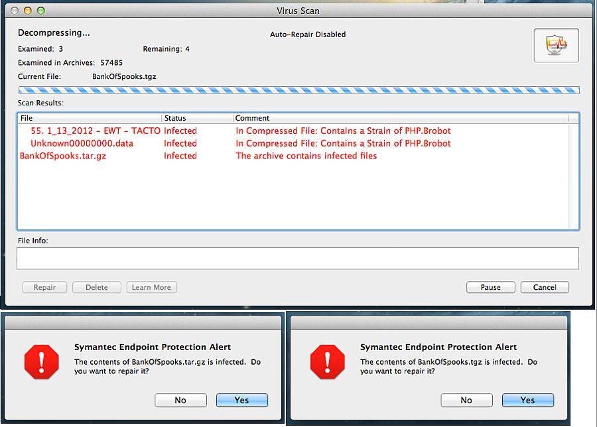Viewport: 597px width, 427px height.
Task: Choose Yes in the BankOfSpooks.tgz alert
Action: (528, 400)
